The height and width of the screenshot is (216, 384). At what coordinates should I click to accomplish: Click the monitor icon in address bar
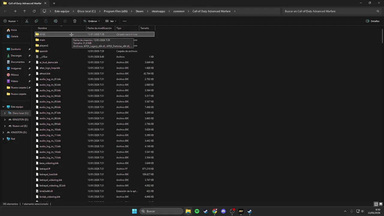[x=44, y=11]
